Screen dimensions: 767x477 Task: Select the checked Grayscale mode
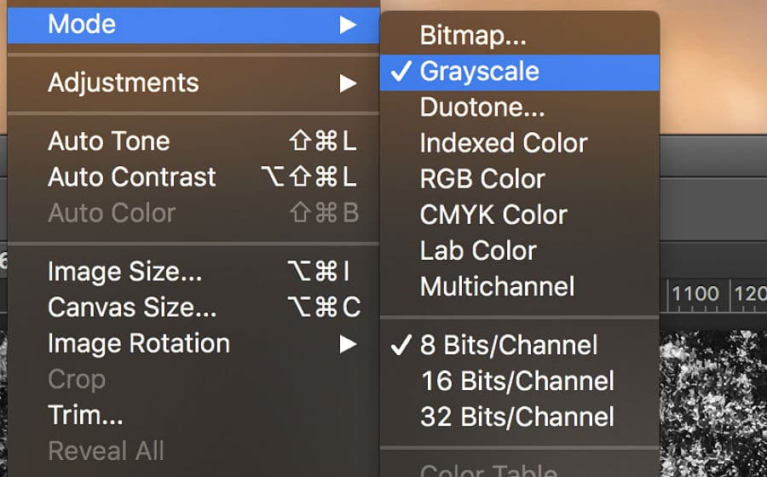tap(479, 72)
